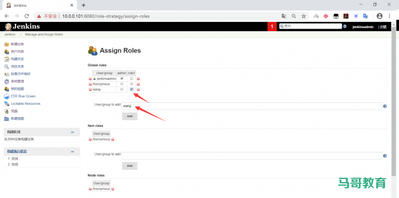Remove Global roles Anonymous row, left red icon
This screenshot has width=399, height=198.
(90, 84)
